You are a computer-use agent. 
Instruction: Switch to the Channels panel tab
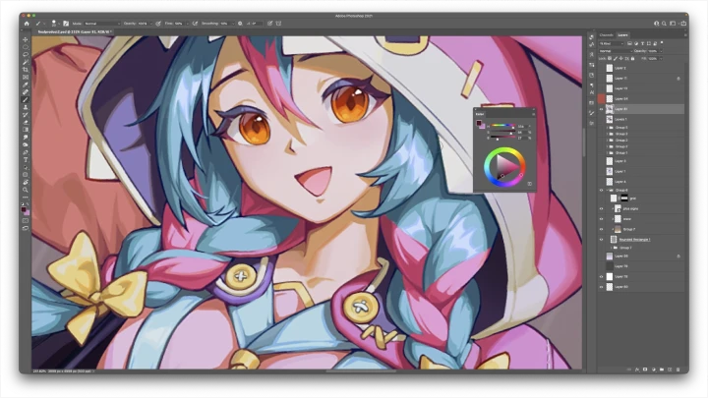click(x=606, y=35)
